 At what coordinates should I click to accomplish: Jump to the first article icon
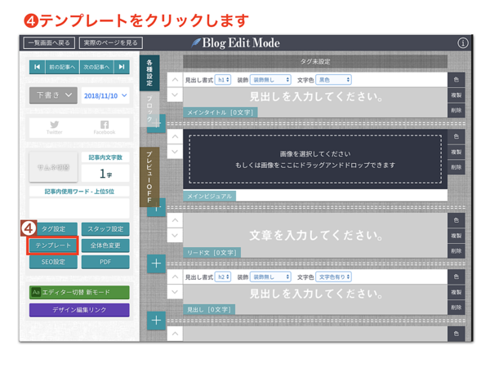coord(38,67)
